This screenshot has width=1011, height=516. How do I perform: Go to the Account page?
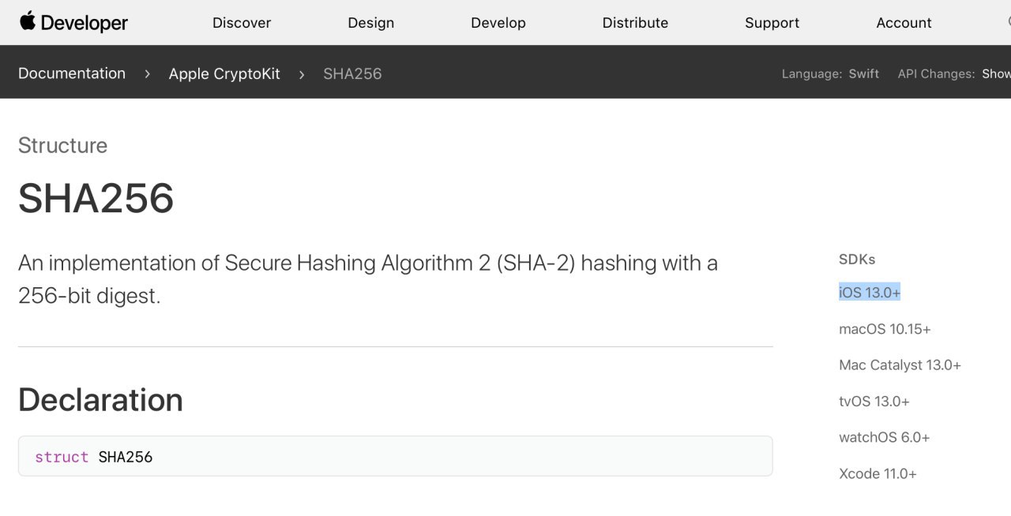pyautogui.click(x=904, y=23)
